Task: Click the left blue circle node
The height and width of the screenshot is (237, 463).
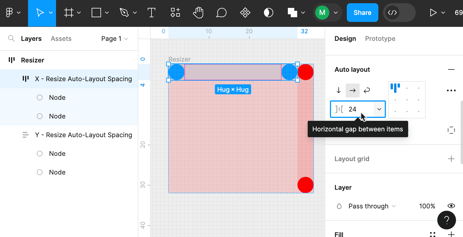Action: click(x=176, y=72)
